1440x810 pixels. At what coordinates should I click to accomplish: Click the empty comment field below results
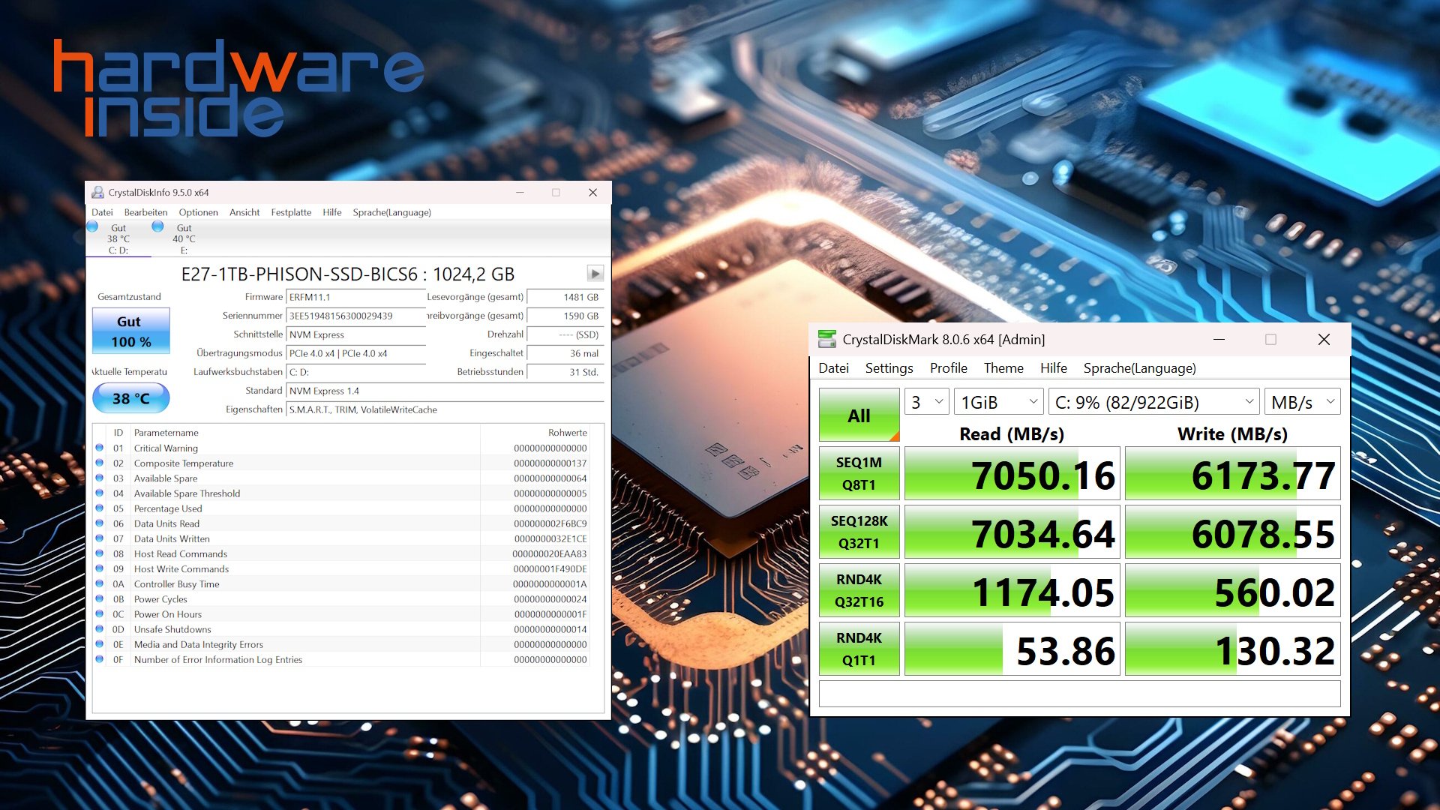click(1079, 694)
